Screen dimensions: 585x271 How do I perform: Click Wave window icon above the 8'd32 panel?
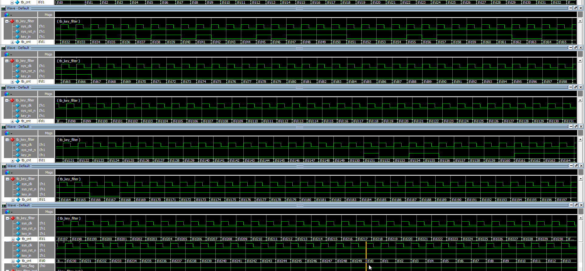[4, 9]
